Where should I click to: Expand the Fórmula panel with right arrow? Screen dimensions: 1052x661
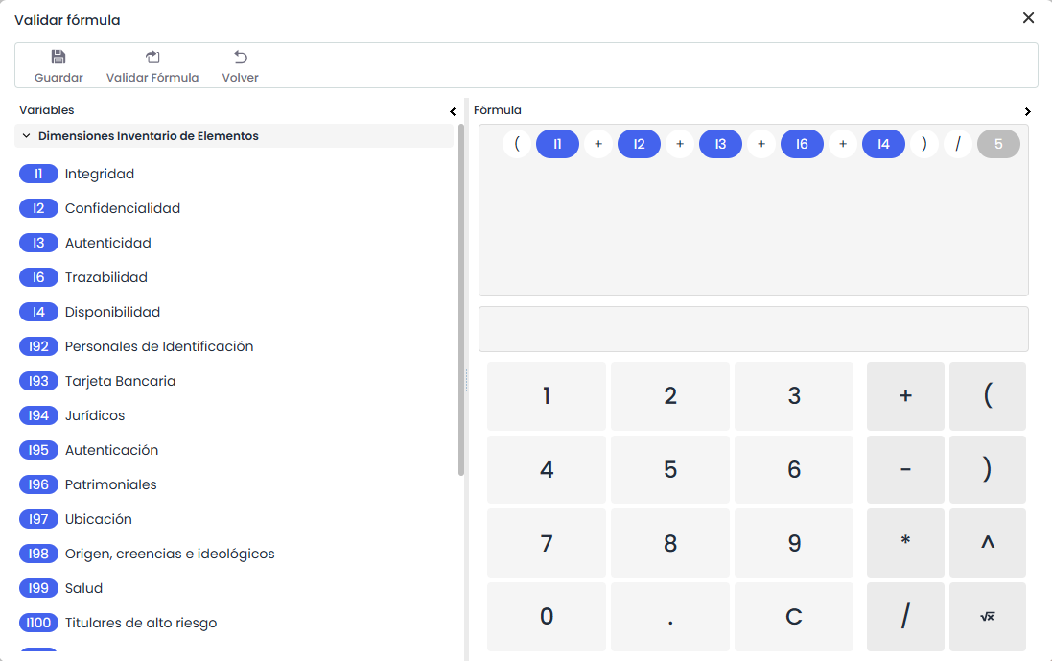point(1028,111)
